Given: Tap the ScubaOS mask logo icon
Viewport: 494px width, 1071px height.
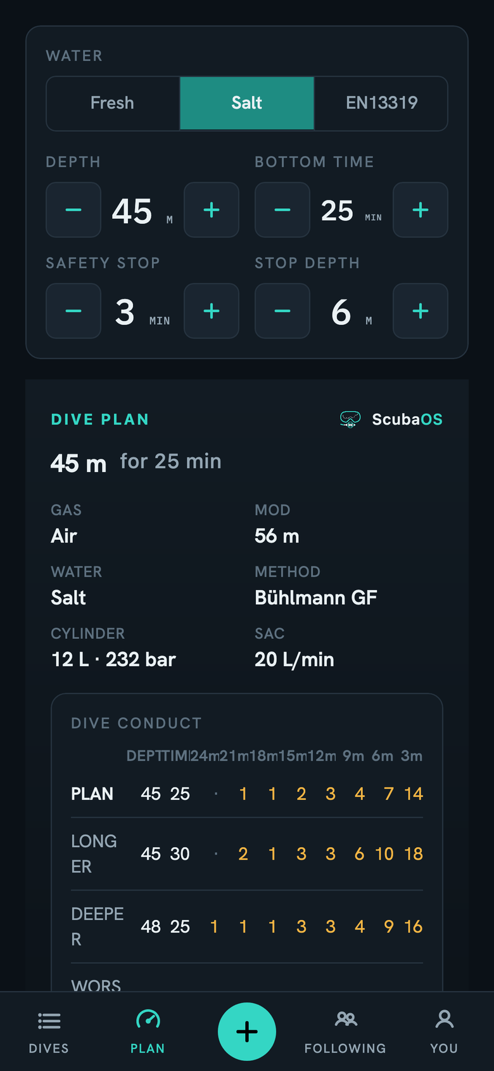Looking at the screenshot, I should point(350,419).
